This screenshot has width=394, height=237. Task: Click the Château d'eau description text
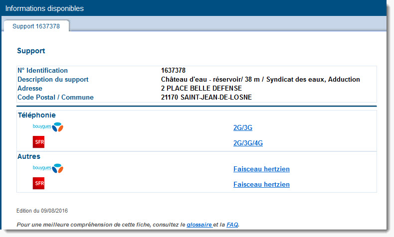pos(260,80)
